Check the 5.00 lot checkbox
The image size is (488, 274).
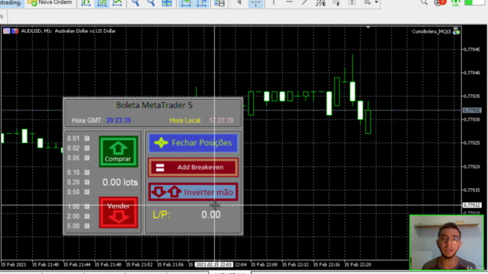click(x=87, y=226)
